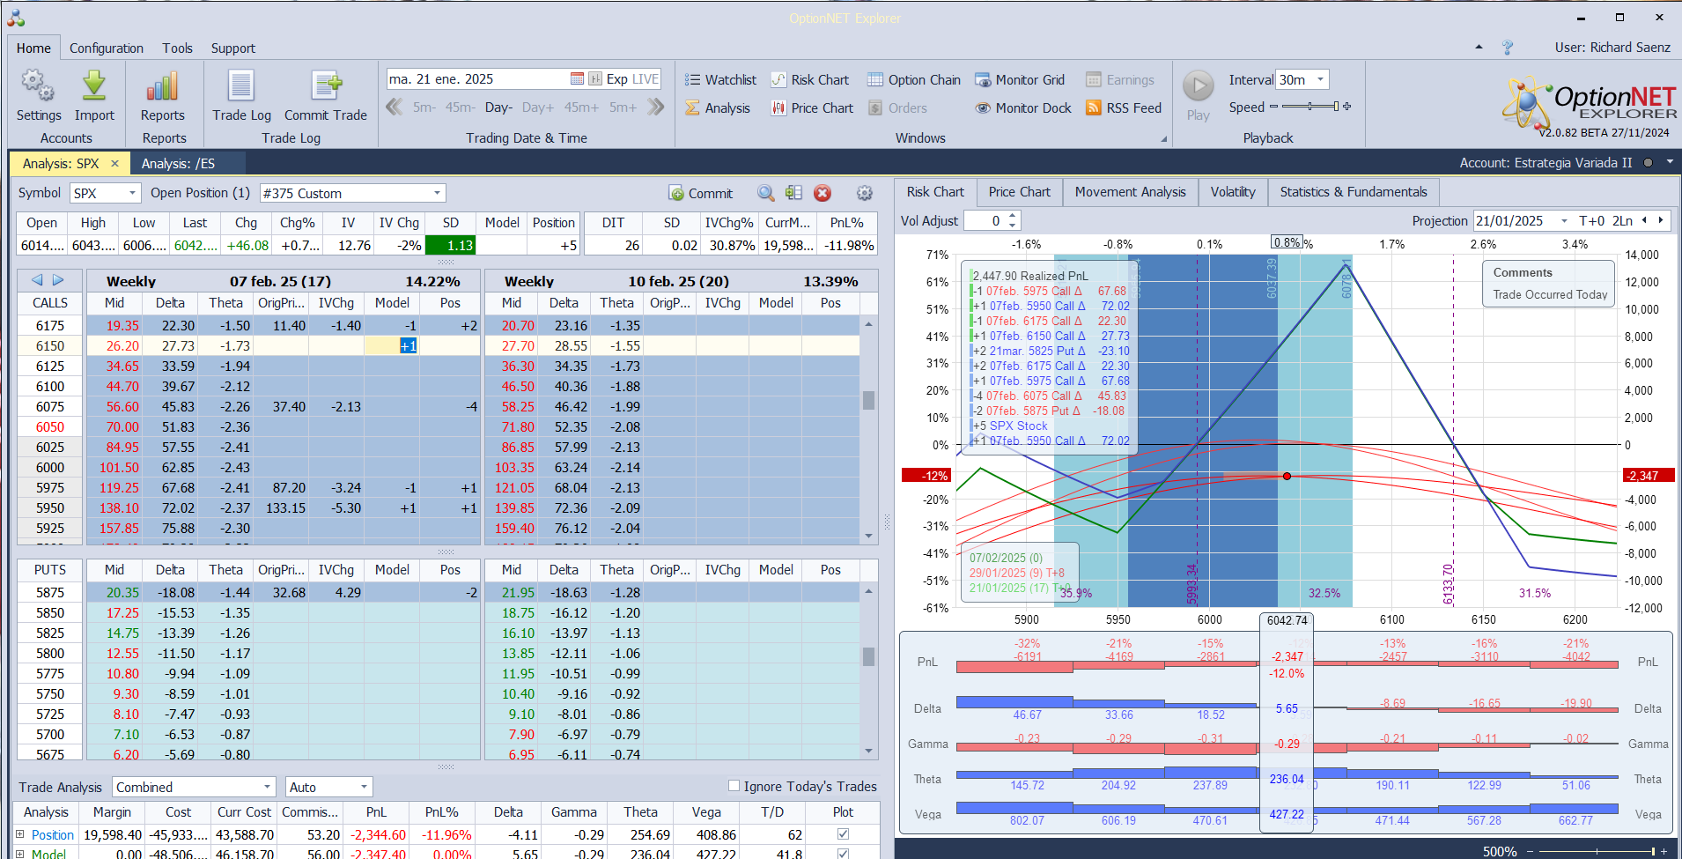
Task: Open the Analysis sigma window
Action: (718, 108)
